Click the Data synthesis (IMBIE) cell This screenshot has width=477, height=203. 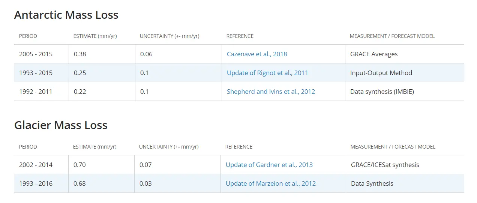click(x=382, y=92)
